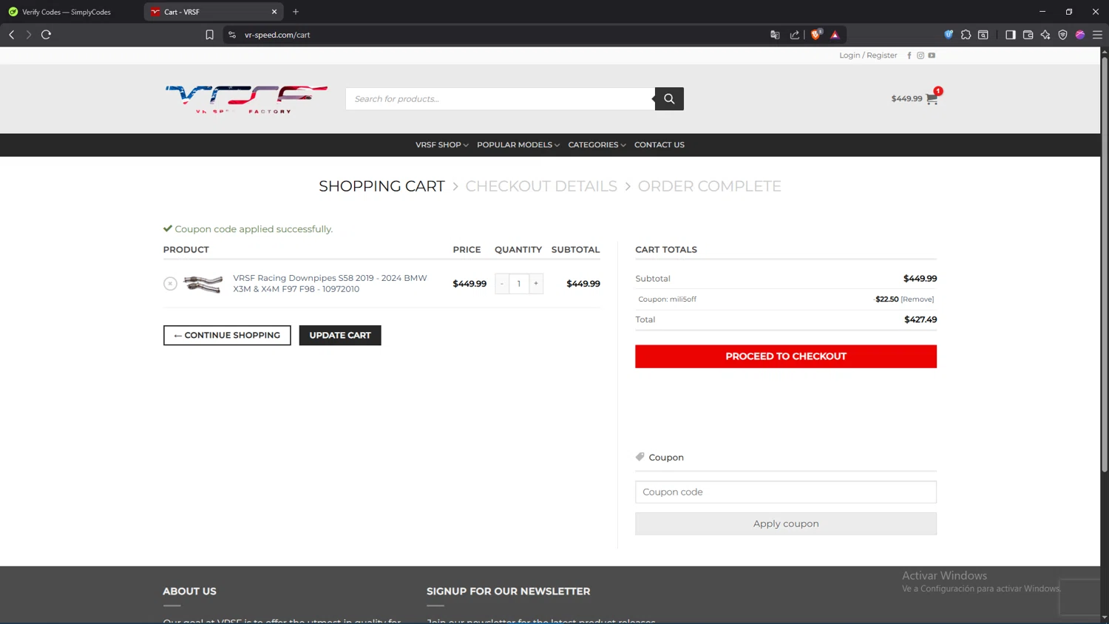The width and height of the screenshot is (1109, 624).
Task: Click Continue Shopping button
Action: [x=227, y=336]
